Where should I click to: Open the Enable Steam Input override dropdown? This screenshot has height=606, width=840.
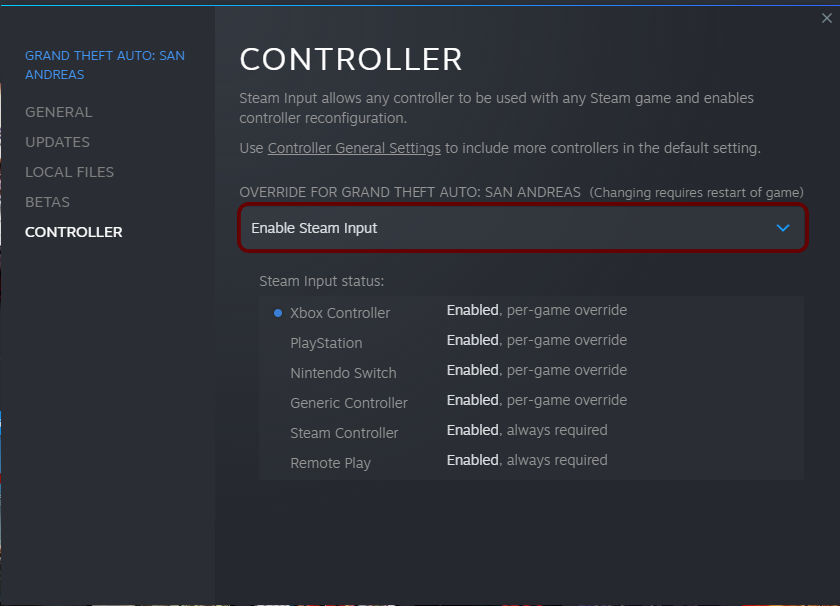521,228
